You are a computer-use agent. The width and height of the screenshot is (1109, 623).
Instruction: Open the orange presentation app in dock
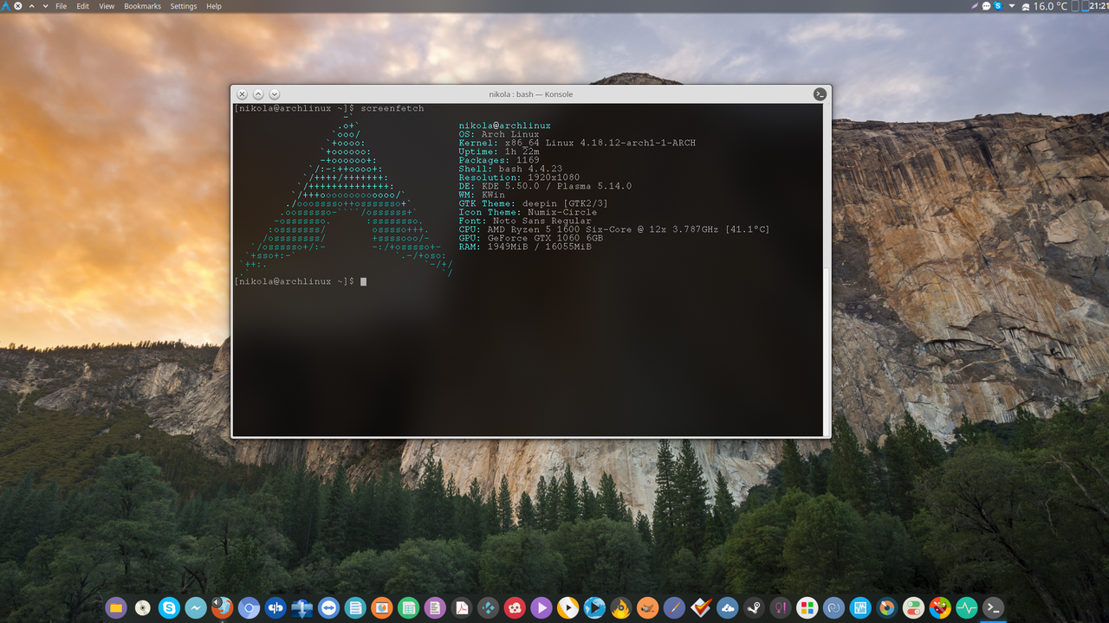click(x=382, y=608)
